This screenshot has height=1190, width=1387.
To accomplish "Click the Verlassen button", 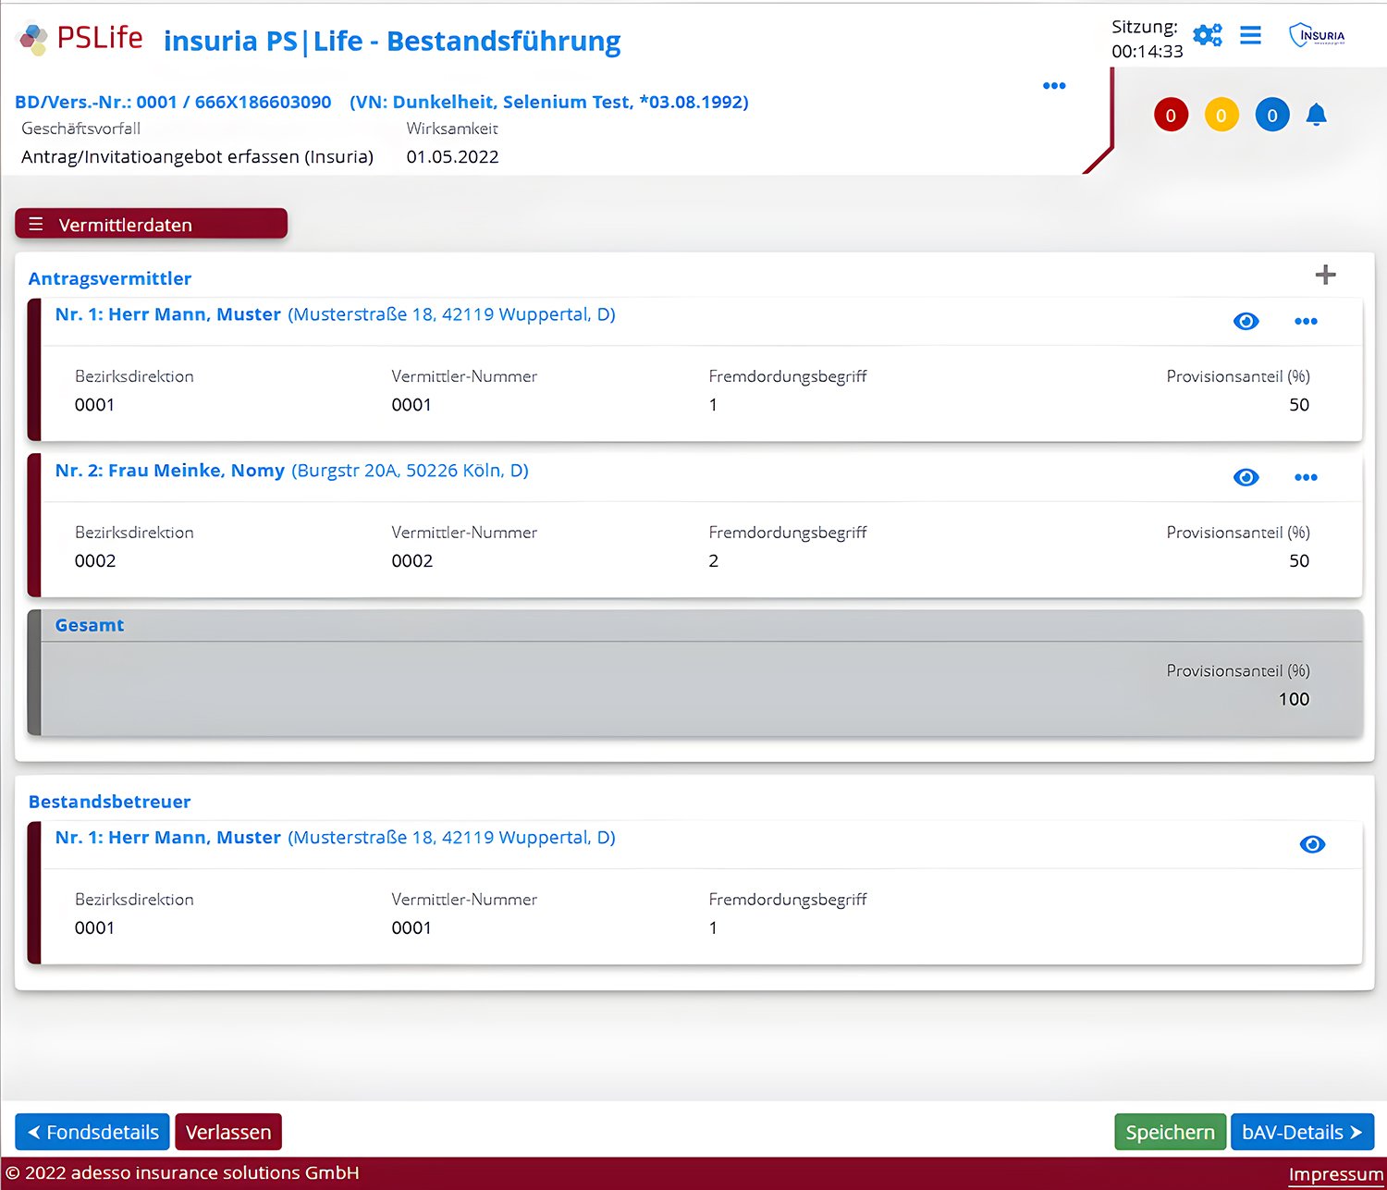I will point(228,1132).
